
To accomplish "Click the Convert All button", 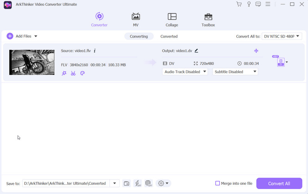I will click(279, 183).
